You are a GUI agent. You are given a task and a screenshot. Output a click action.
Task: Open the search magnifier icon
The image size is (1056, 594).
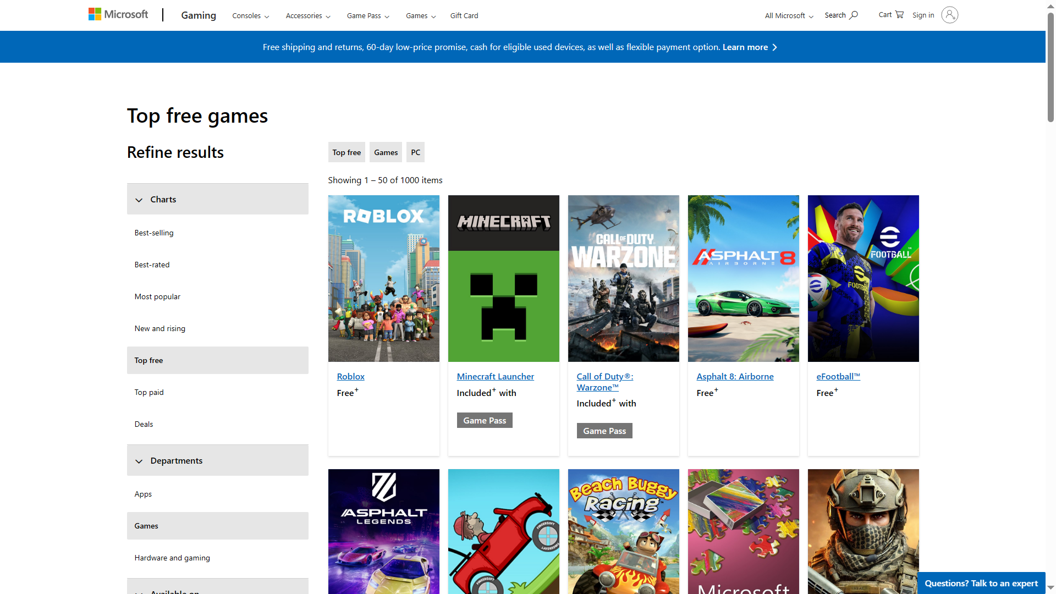[854, 15]
